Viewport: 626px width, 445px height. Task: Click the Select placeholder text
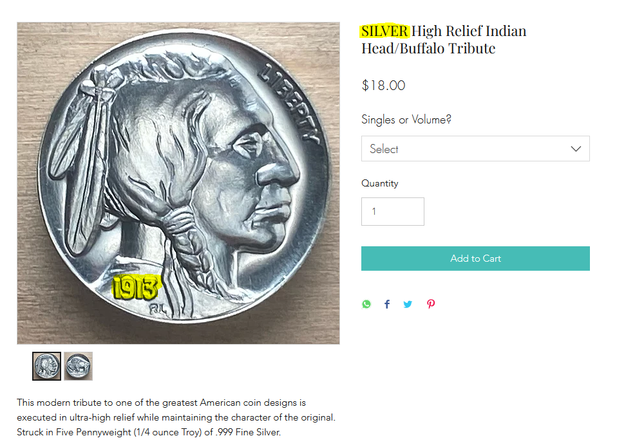point(384,149)
